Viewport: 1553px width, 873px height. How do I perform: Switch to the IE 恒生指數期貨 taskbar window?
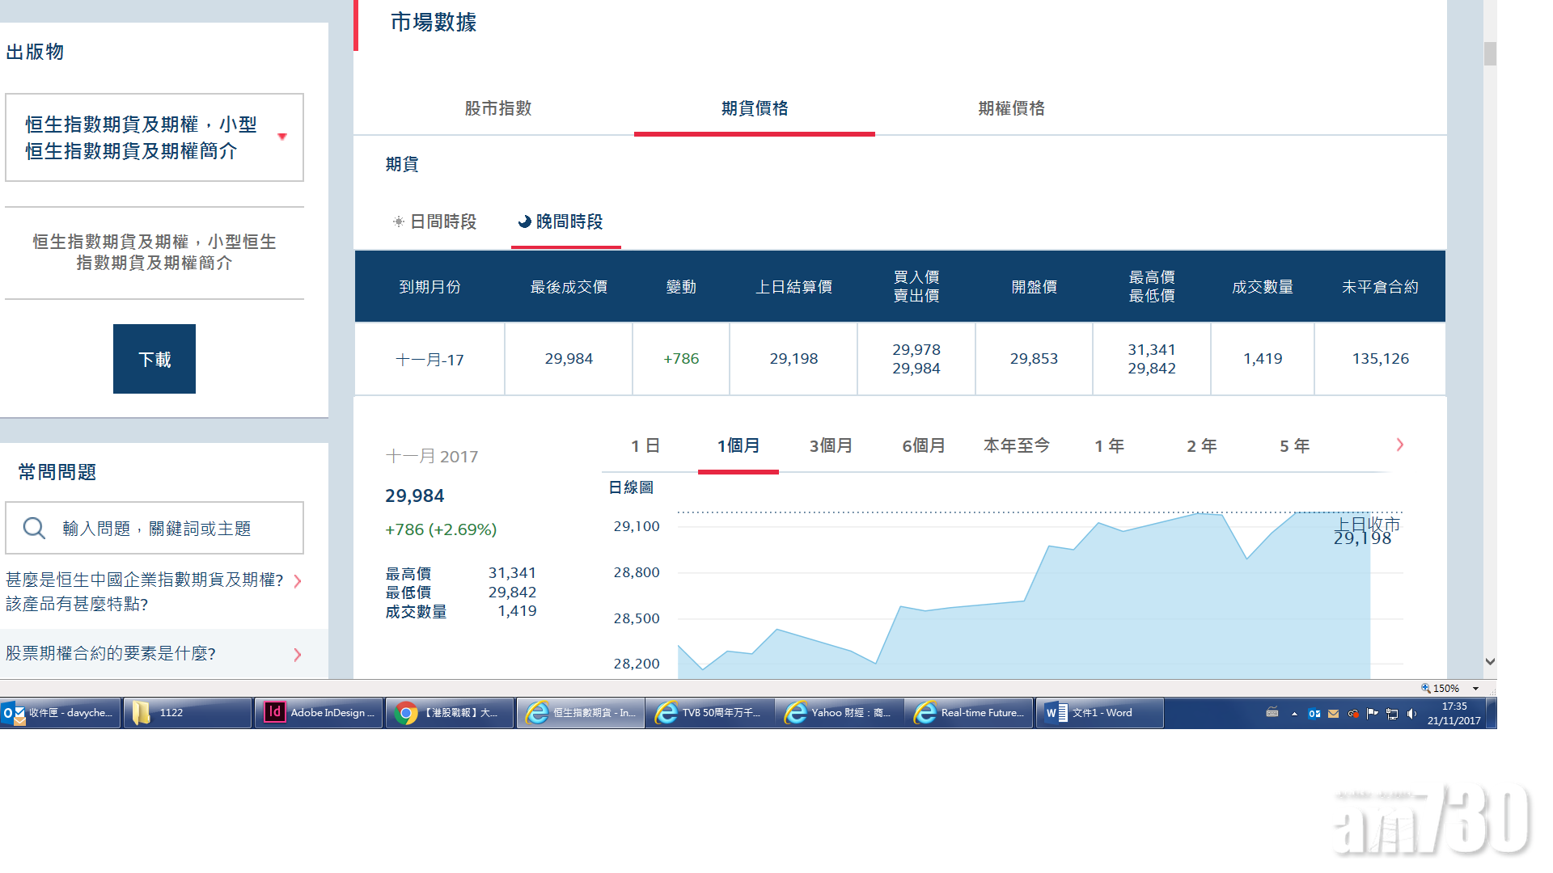point(581,713)
